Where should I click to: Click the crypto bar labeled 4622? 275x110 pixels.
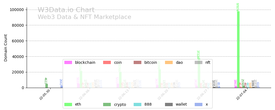[x=46, y=86]
